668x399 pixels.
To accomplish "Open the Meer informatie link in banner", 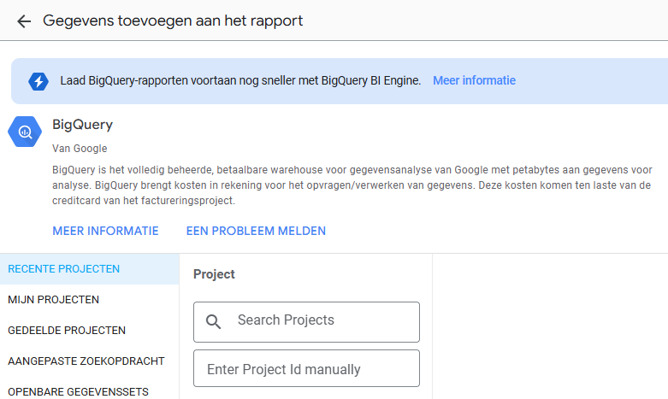I will tap(474, 80).
